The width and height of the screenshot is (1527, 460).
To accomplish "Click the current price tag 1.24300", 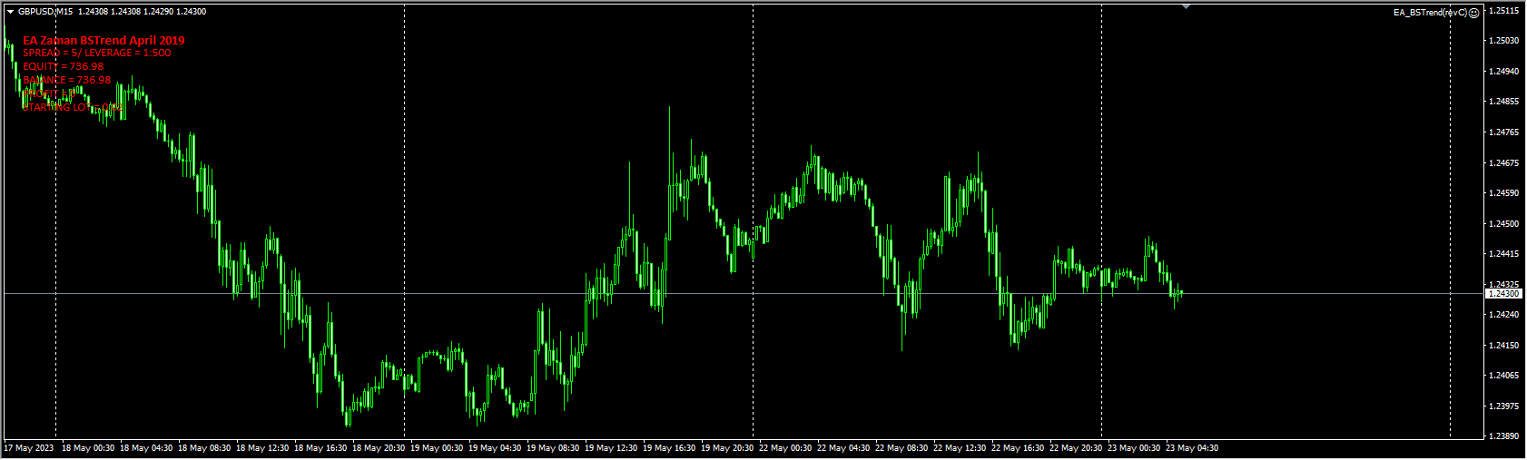I will pos(1504,294).
